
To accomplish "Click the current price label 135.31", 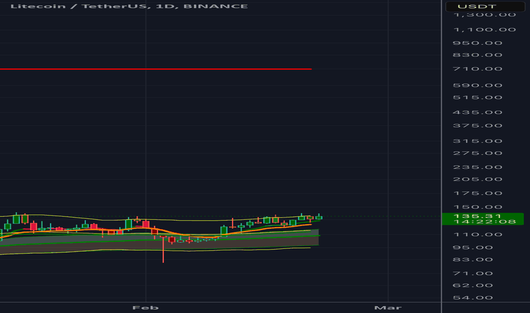I will point(477,216).
